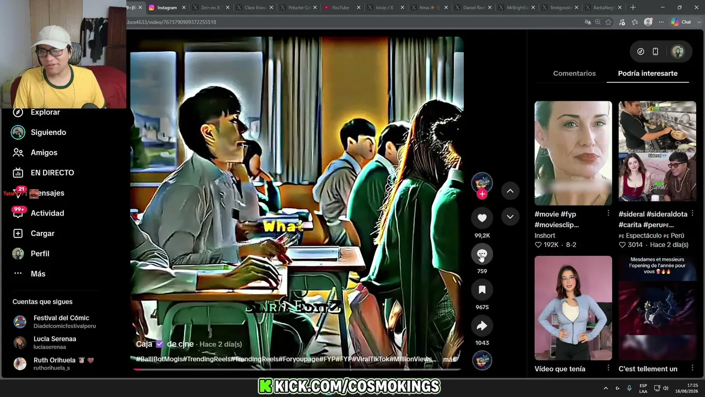Open the spinning sound disc below the share count
Image resolution: width=705 pixels, height=397 pixels.
pos(482,360)
